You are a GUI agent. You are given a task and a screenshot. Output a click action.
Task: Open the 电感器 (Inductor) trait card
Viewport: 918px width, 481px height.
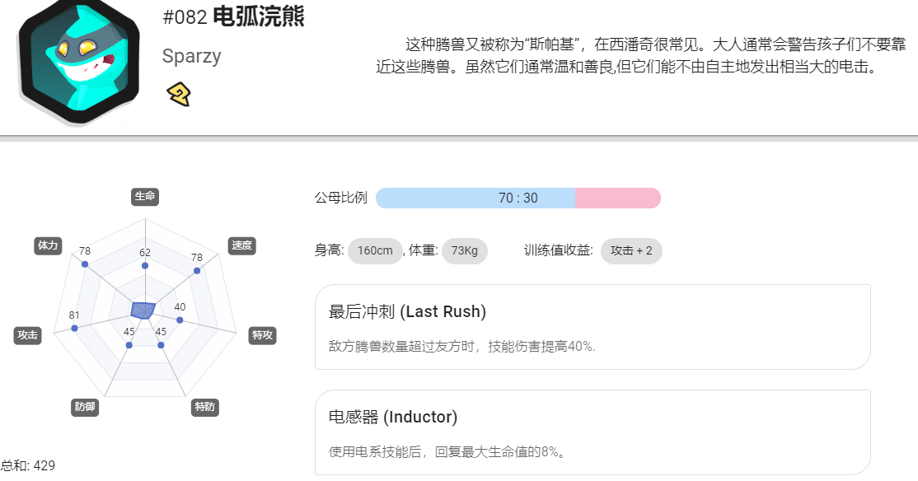point(592,432)
